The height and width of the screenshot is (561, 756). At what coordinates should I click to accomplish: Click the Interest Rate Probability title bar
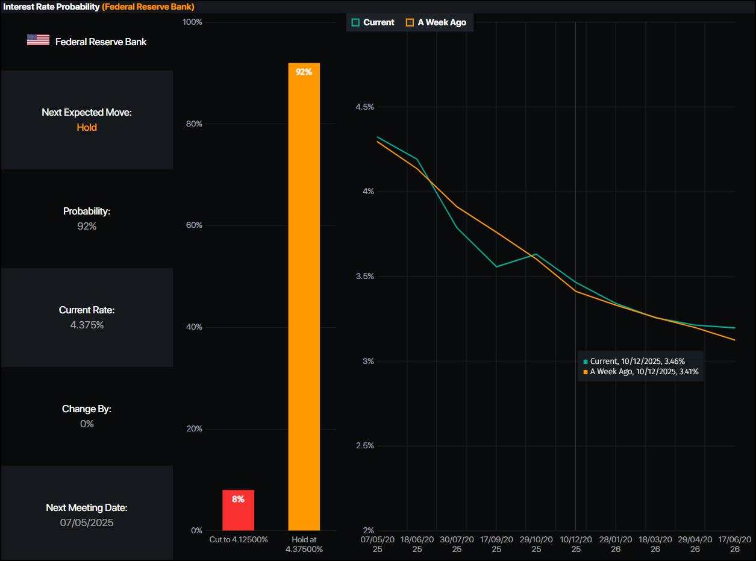click(x=51, y=7)
